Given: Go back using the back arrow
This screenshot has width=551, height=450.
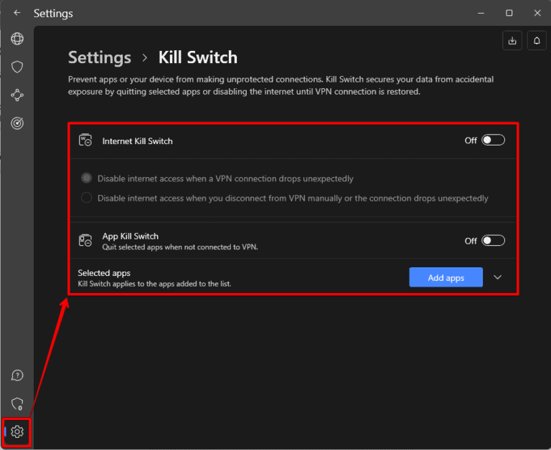Looking at the screenshot, I should pos(17,13).
